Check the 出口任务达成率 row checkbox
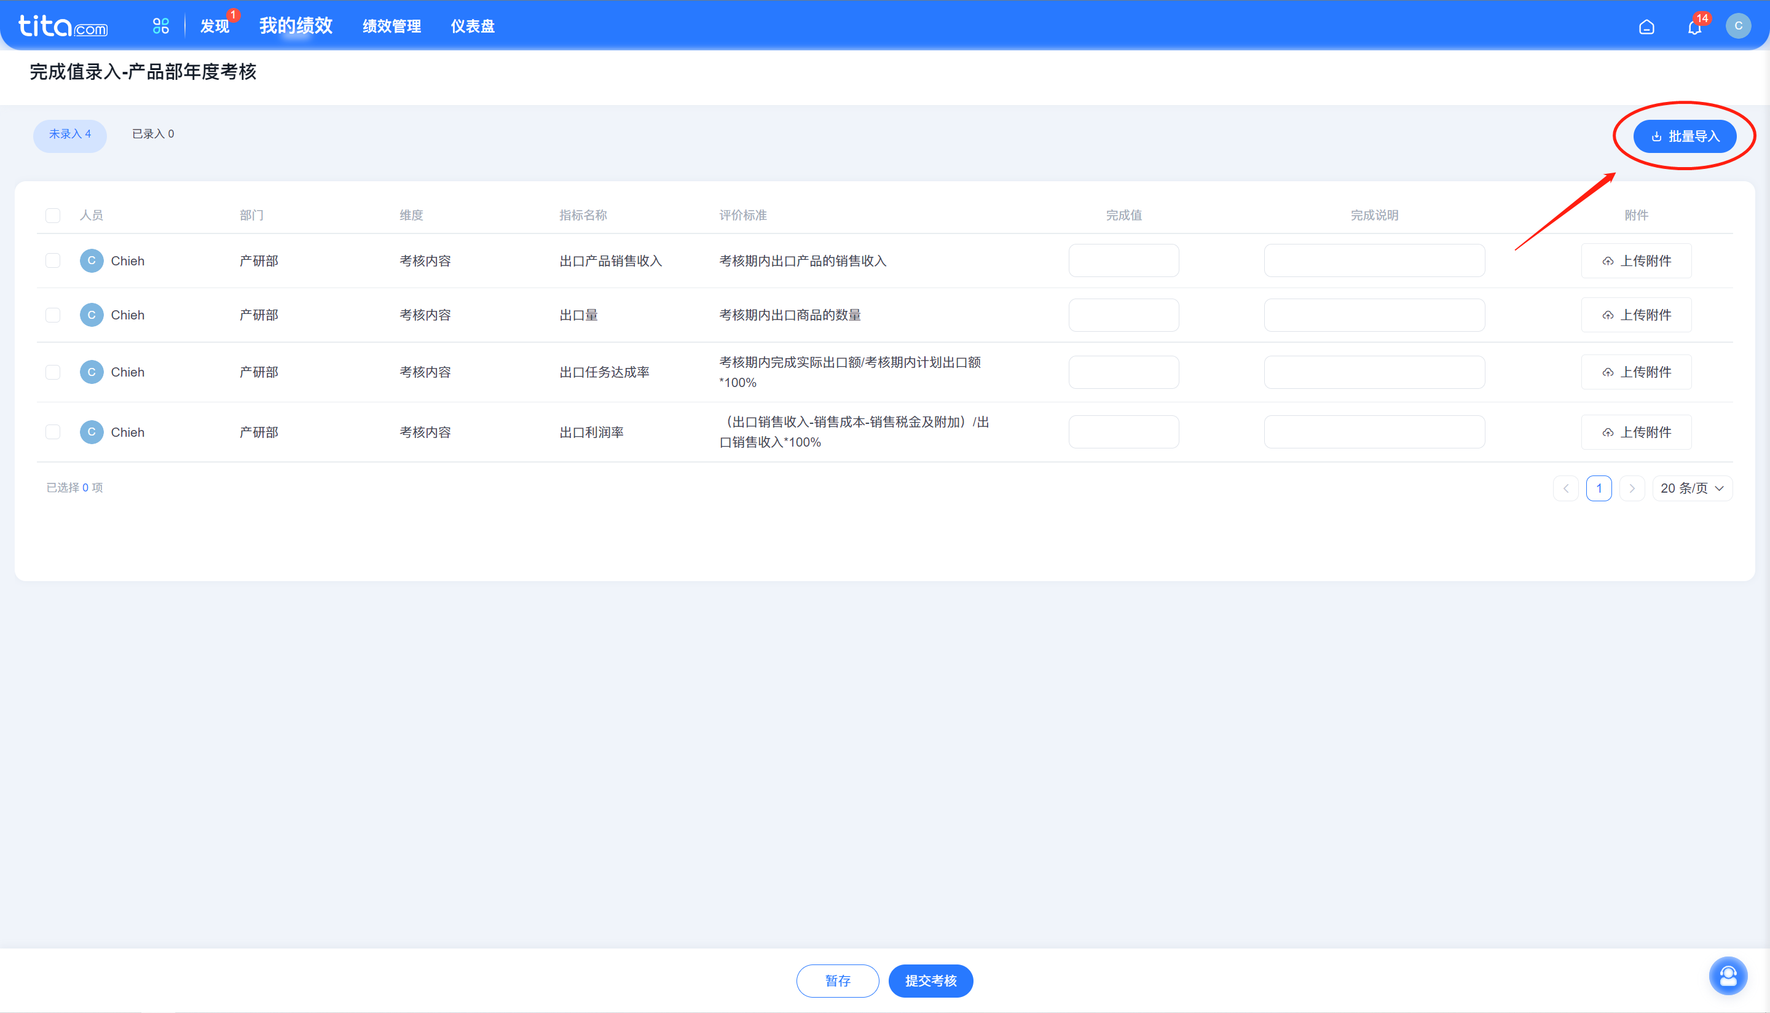1770x1013 pixels. [53, 372]
